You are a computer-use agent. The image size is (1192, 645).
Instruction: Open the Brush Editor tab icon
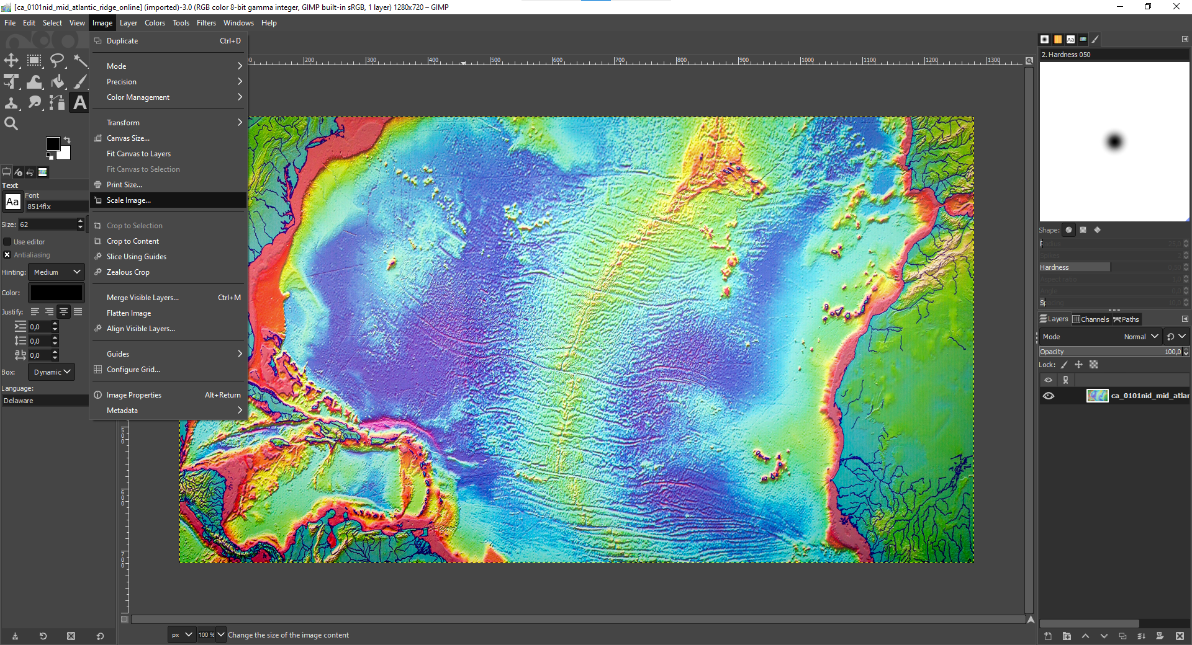(x=1096, y=39)
